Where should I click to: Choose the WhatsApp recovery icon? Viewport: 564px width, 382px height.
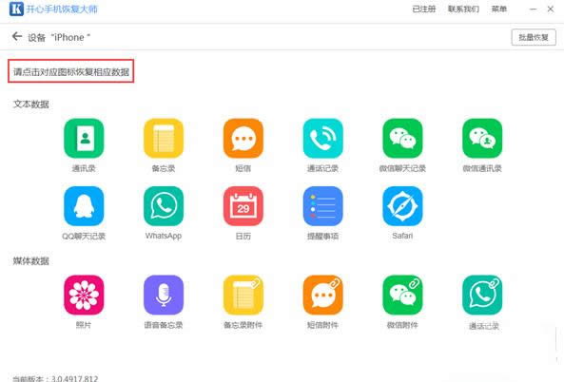164,206
